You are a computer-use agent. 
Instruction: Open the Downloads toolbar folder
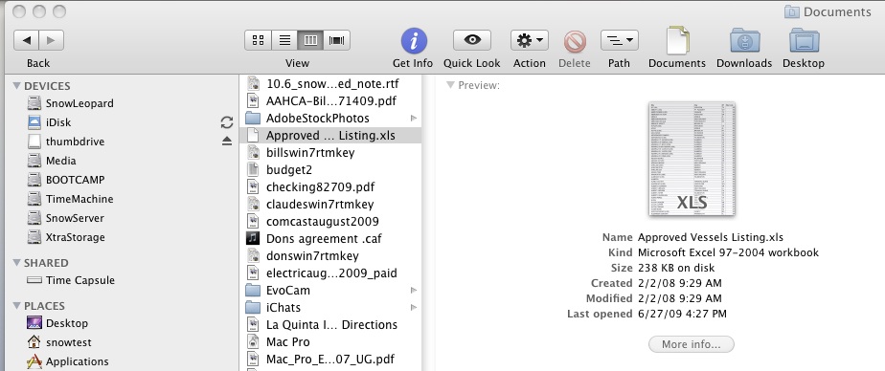744,40
